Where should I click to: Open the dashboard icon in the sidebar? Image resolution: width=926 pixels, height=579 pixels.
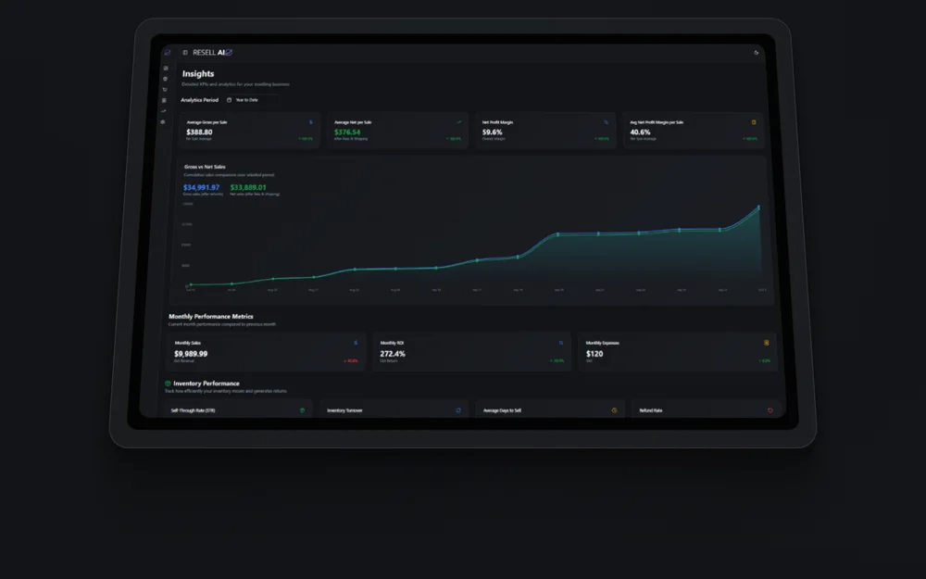pyautogui.click(x=166, y=69)
